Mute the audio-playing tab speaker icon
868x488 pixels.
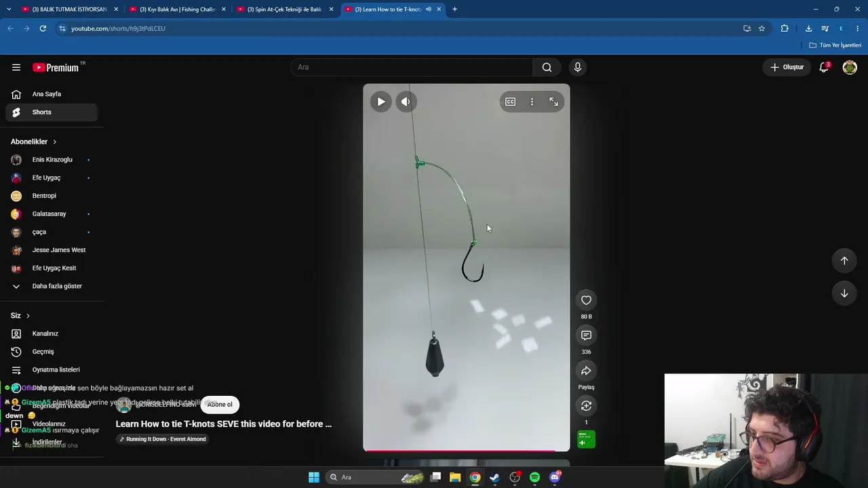point(429,9)
